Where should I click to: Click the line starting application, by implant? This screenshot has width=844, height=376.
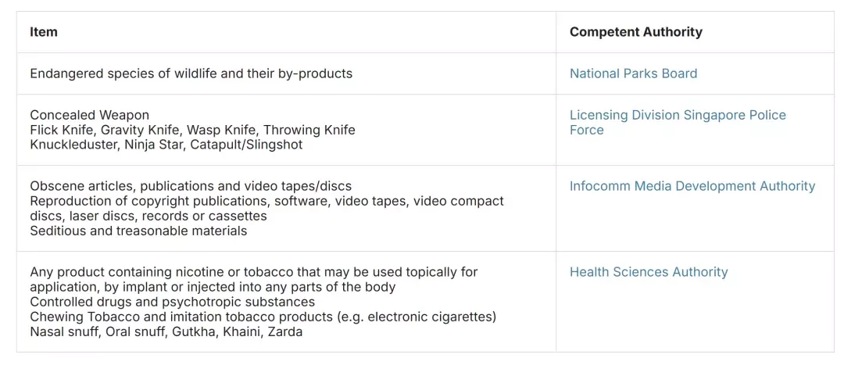[x=213, y=287]
